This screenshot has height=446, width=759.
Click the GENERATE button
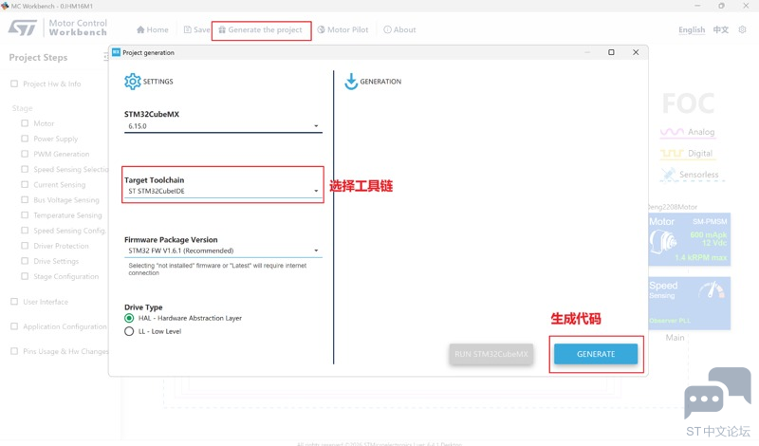pyautogui.click(x=596, y=354)
